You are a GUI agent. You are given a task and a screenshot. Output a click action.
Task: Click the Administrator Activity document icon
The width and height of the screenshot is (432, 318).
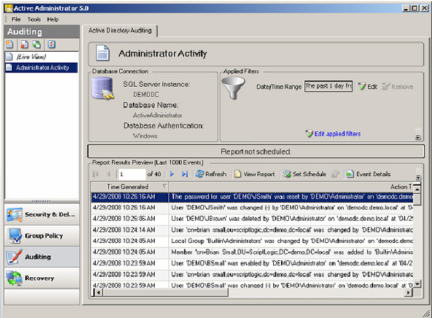pos(102,53)
